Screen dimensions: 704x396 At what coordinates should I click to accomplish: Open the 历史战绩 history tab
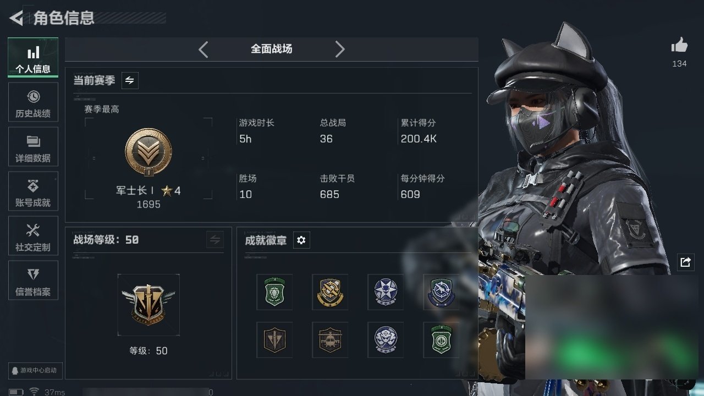pyautogui.click(x=33, y=102)
